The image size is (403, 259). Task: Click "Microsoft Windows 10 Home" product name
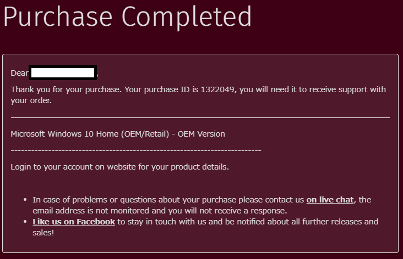[63, 134]
